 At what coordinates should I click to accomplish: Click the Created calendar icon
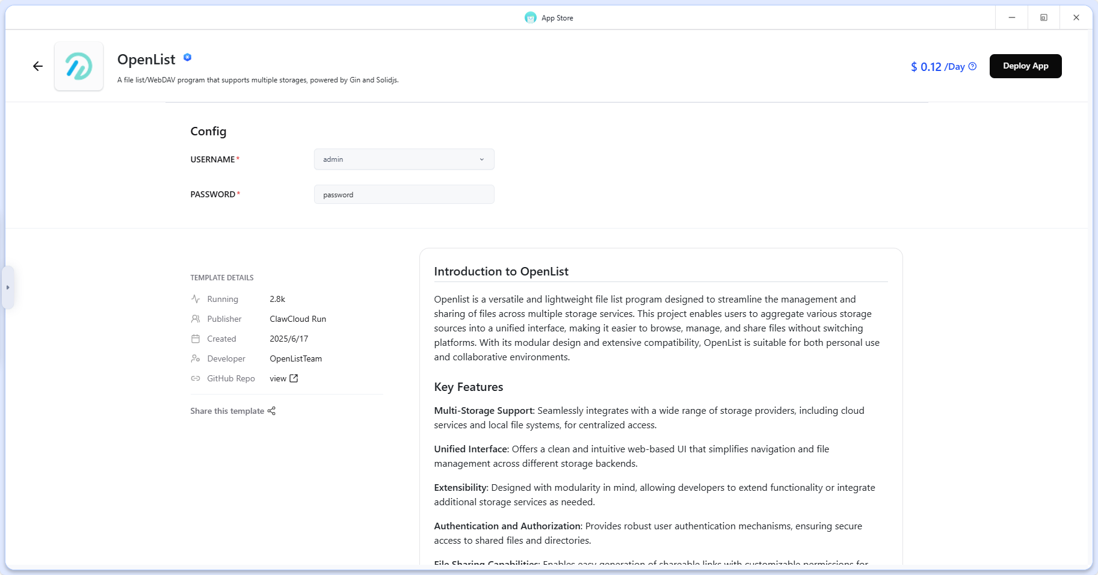pos(196,339)
